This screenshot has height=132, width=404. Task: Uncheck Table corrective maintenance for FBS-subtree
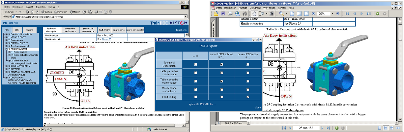pos(221,81)
